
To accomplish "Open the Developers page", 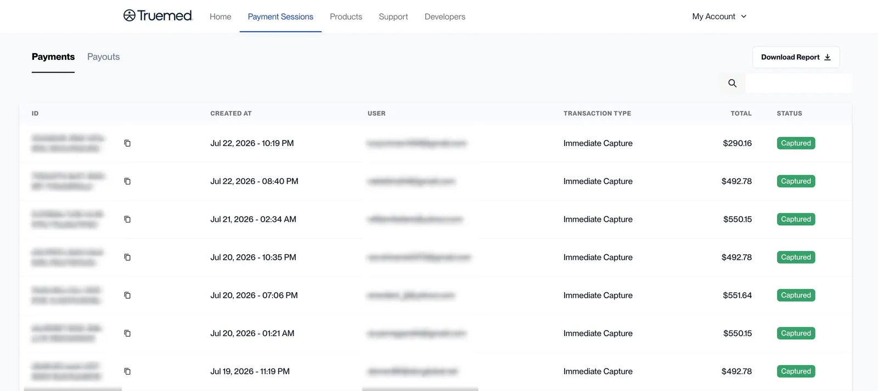I will (x=445, y=16).
